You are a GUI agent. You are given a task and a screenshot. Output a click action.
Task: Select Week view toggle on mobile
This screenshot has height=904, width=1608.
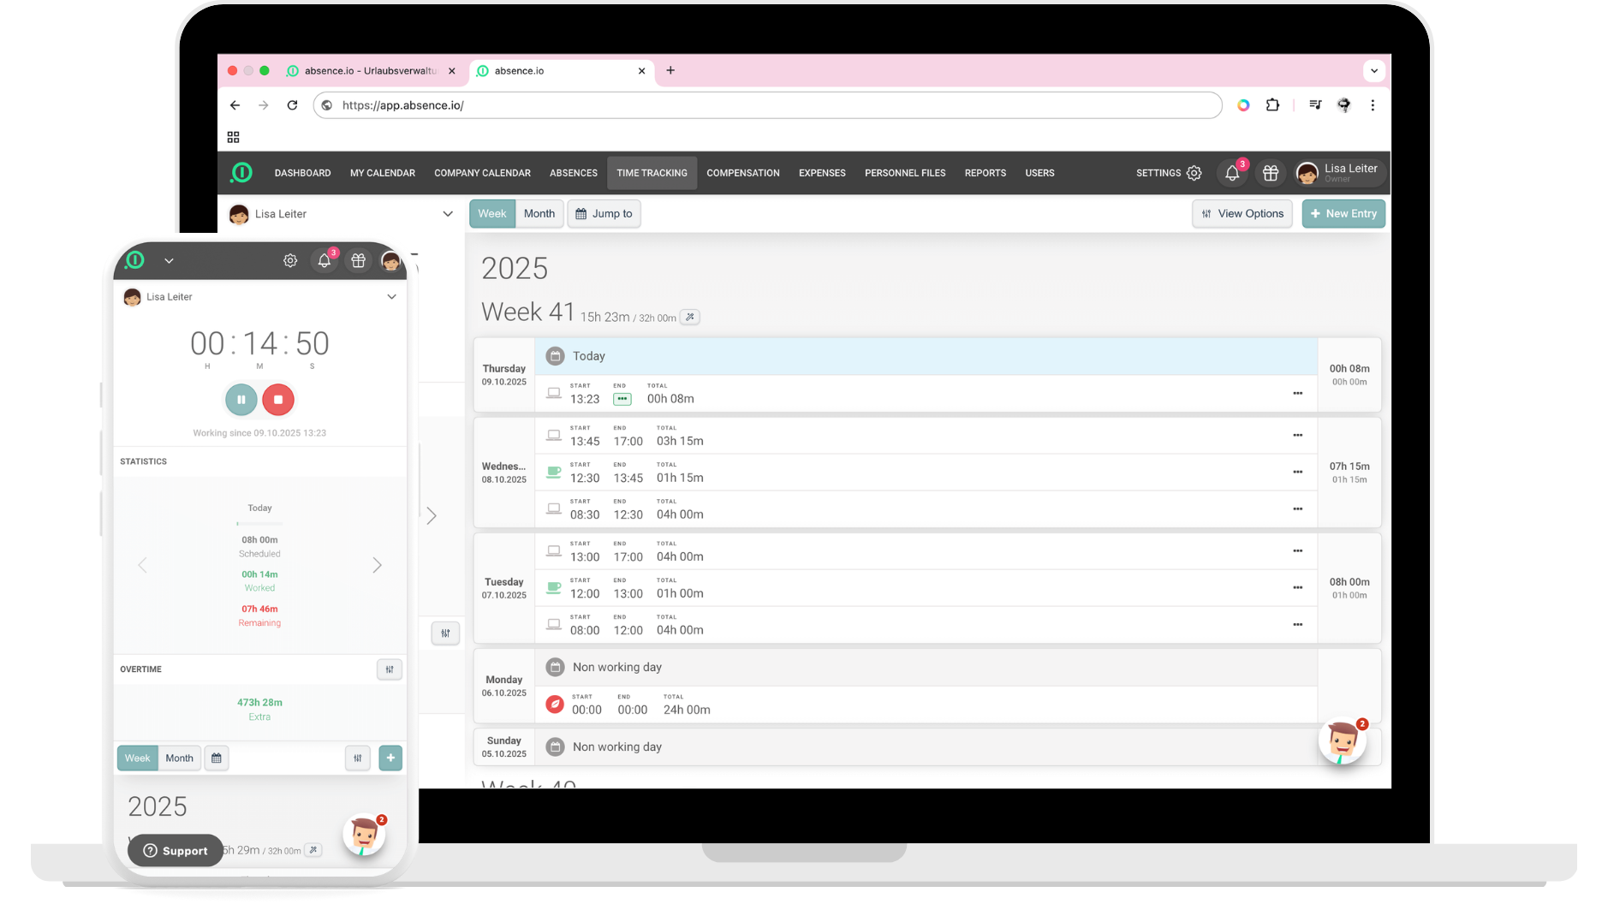137,758
